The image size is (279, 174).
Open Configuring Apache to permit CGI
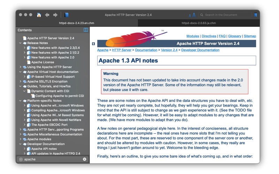coord(59,96)
